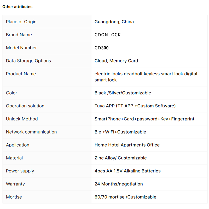
Task: Click the 'Black /Silver/Customizable' color value
Action: point(123,93)
